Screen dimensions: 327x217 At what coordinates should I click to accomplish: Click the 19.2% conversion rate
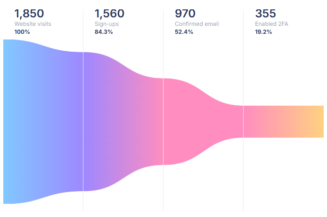[x=264, y=32]
